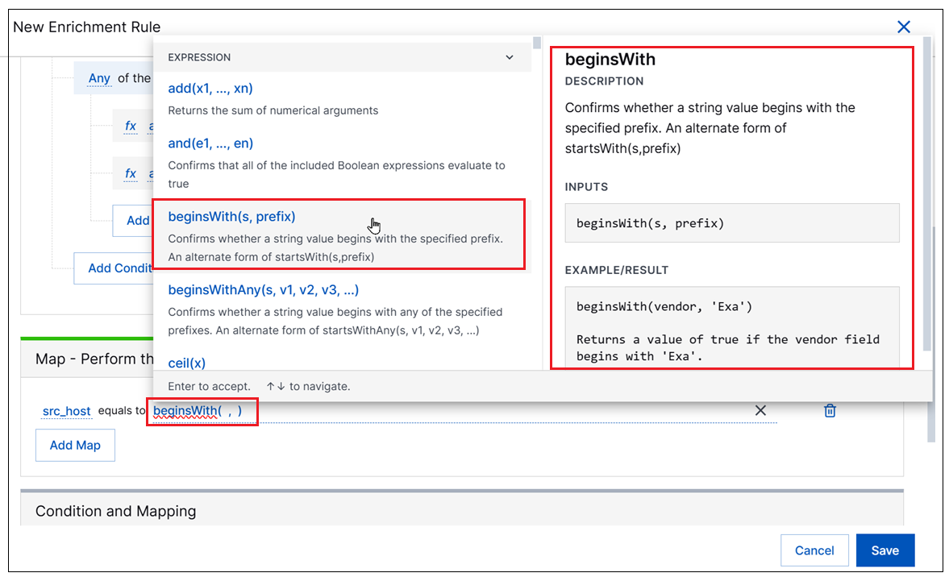Save the enrichment rule
Screen dimensions: 949x577
[884, 550]
